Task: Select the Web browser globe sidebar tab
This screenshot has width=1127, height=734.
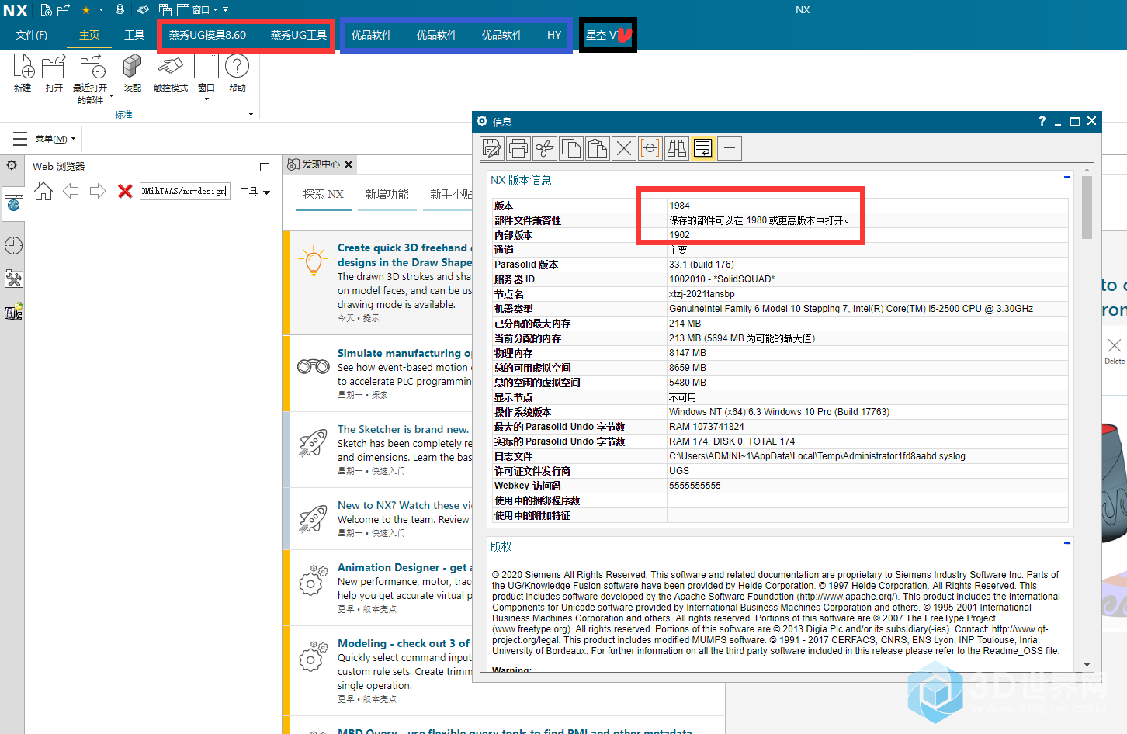Action: point(13,205)
